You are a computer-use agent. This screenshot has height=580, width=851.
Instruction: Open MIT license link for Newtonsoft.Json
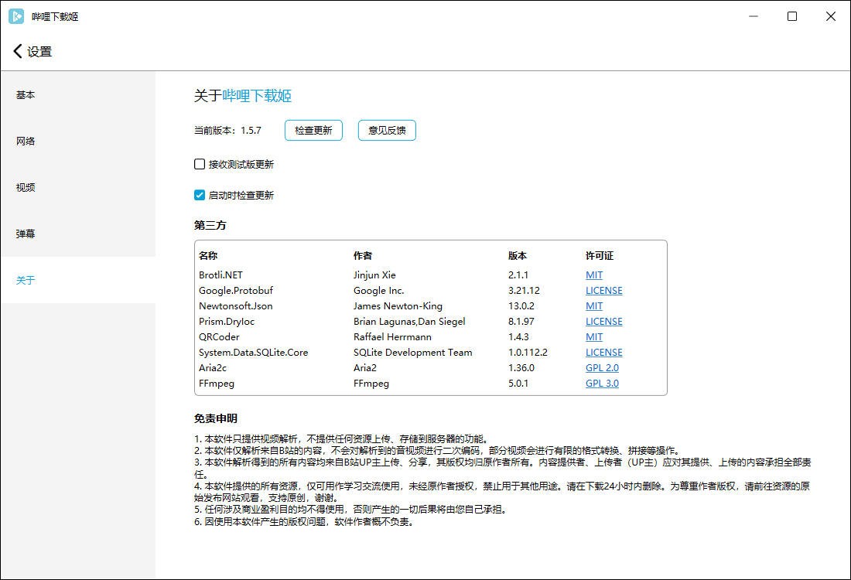tap(593, 306)
